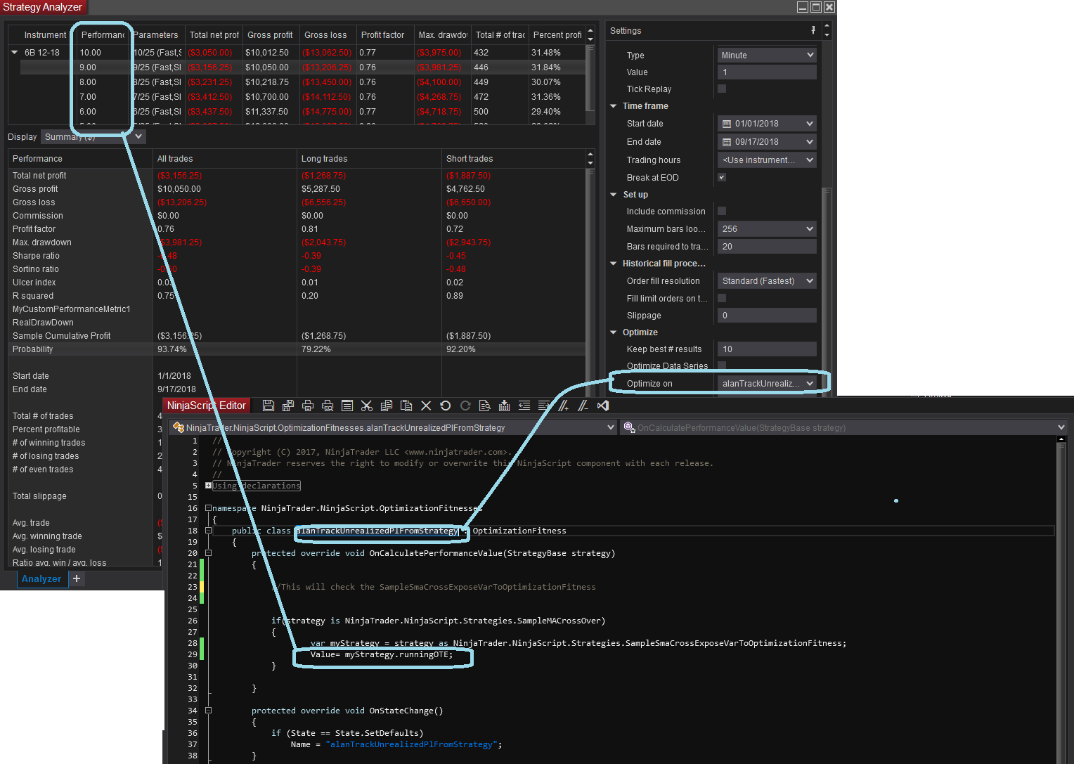This screenshot has height=764, width=1074.
Task: Expand the Using declarations region
Action: pos(208,486)
